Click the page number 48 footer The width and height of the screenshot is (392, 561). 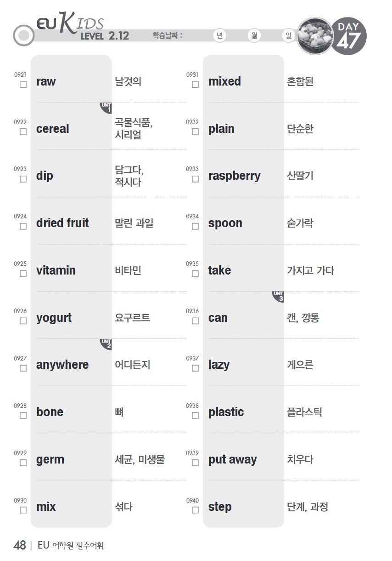[19, 546]
